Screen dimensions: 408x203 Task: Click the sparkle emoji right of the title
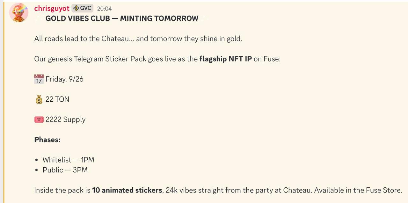pyautogui.click(x=204, y=18)
